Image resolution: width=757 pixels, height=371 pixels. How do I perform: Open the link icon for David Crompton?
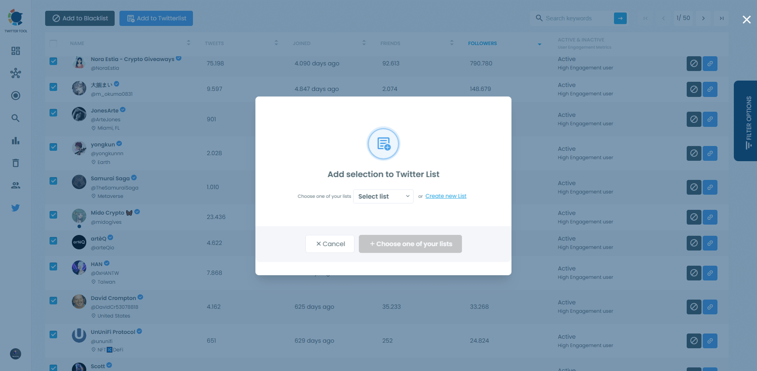click(x=710, y=307)
